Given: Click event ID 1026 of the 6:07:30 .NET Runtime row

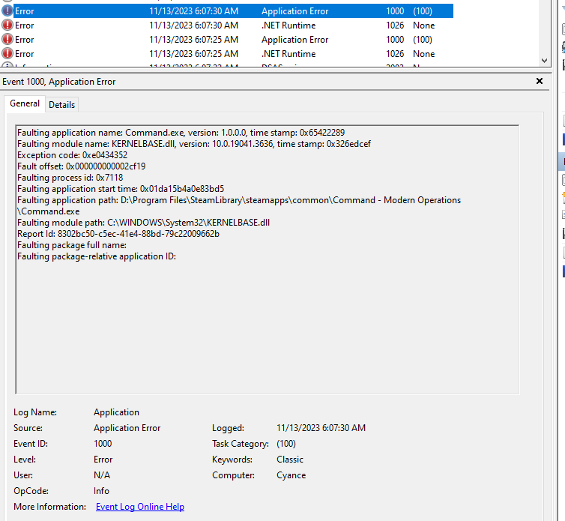Looking at the screenshot, I should (x=395, y=25).
